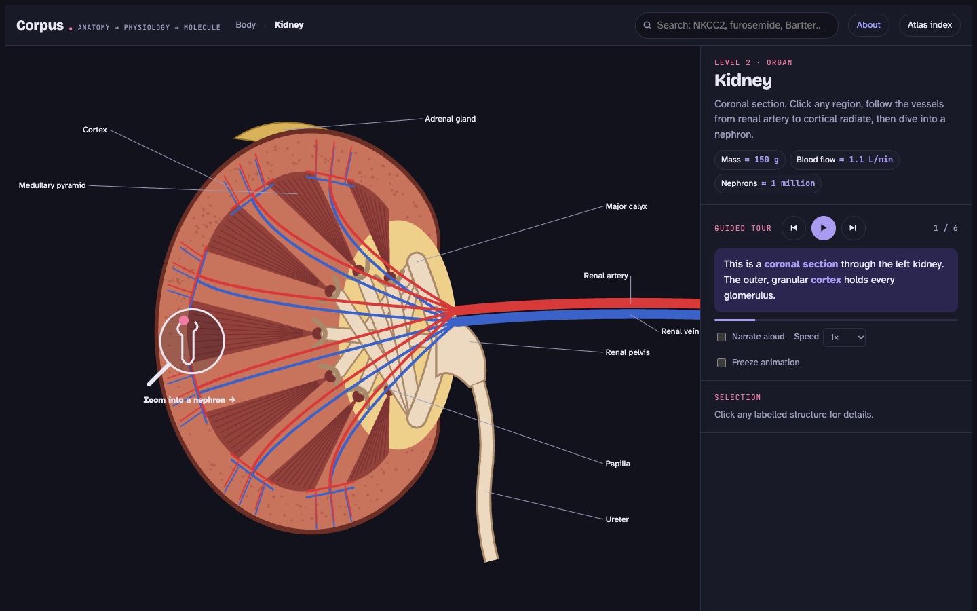Select the Major calyx label

[626, 206]
